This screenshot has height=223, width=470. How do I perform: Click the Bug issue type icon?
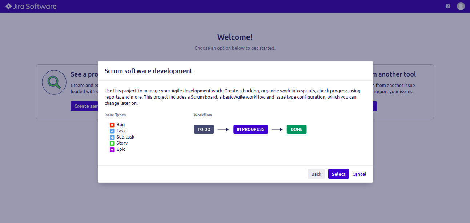click(112, 125)
